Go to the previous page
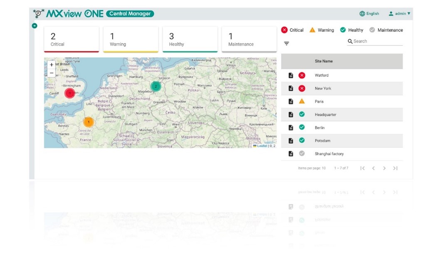 point(373,168)
